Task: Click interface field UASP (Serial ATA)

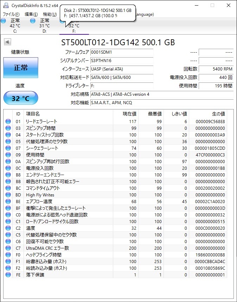Action: click(122, 69)
